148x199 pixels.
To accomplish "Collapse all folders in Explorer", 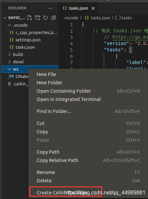I will pos(54,18).
